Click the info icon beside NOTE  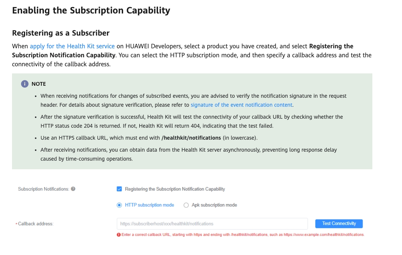tap(25, 84)
